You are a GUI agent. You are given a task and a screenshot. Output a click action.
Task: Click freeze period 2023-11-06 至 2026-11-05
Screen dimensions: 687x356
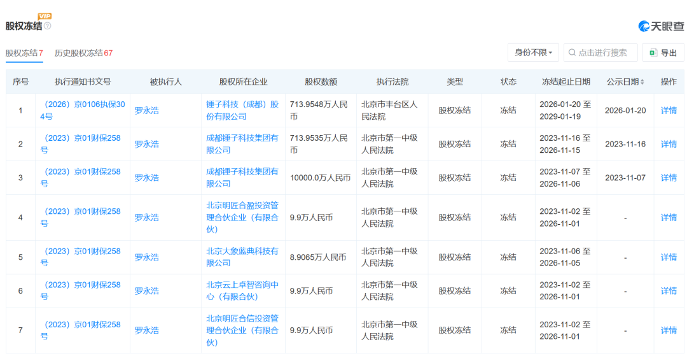(566, 257)
